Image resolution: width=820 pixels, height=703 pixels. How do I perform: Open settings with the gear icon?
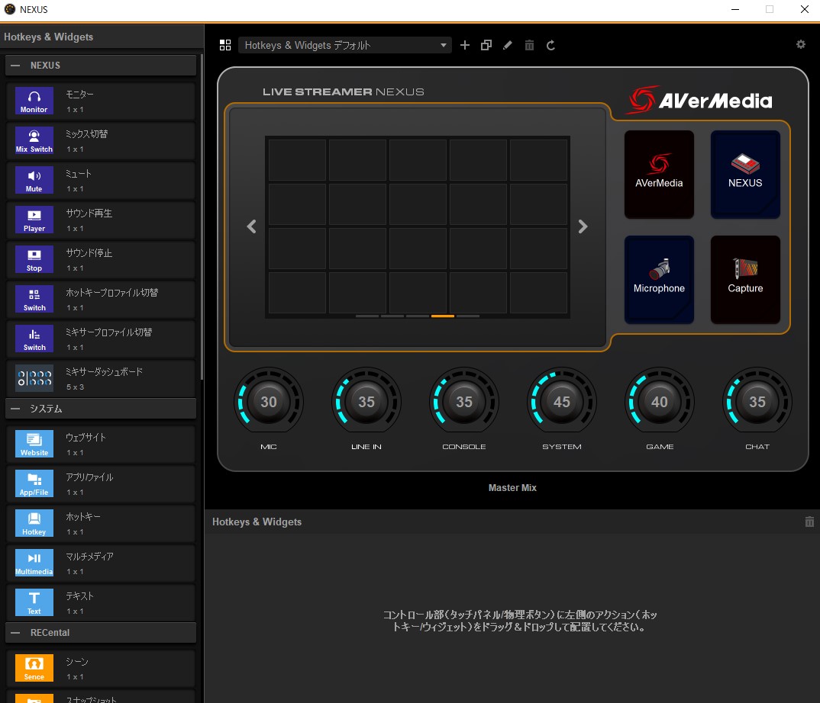pos(800,44)
